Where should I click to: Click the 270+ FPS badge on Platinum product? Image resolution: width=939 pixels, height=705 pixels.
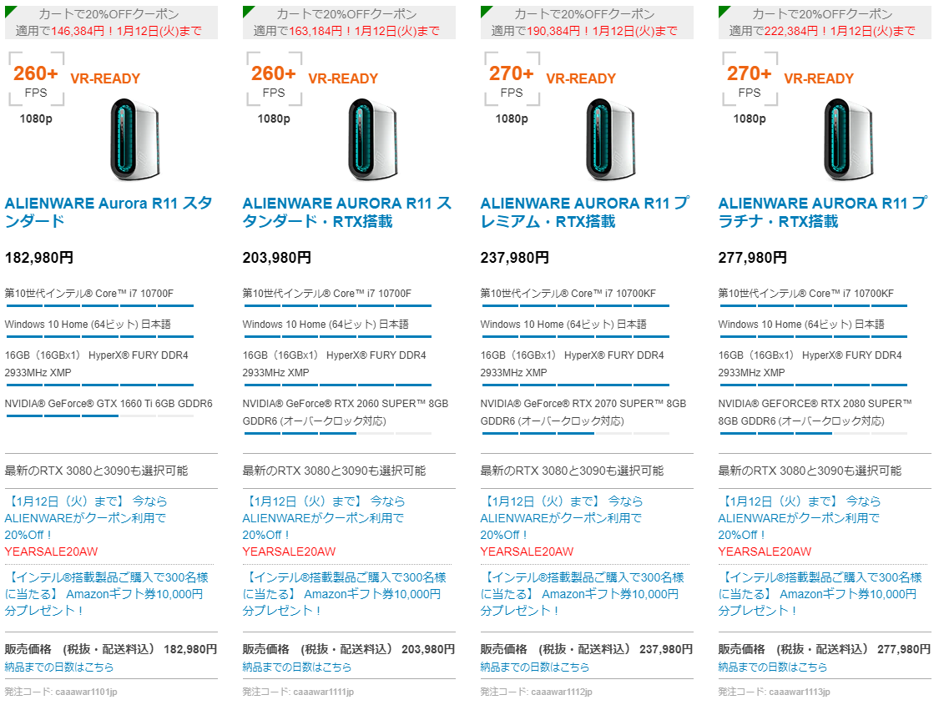pos(750,79)
